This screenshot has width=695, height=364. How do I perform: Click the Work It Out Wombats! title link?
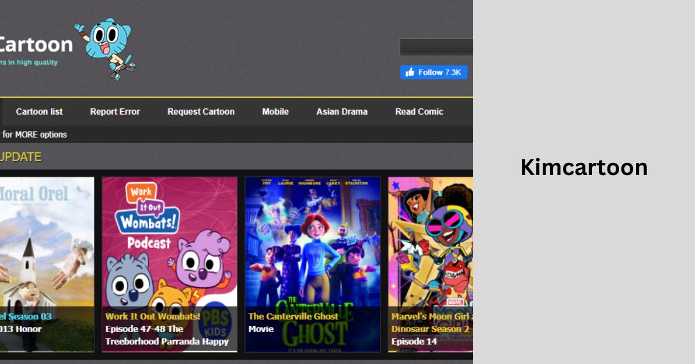153,316
